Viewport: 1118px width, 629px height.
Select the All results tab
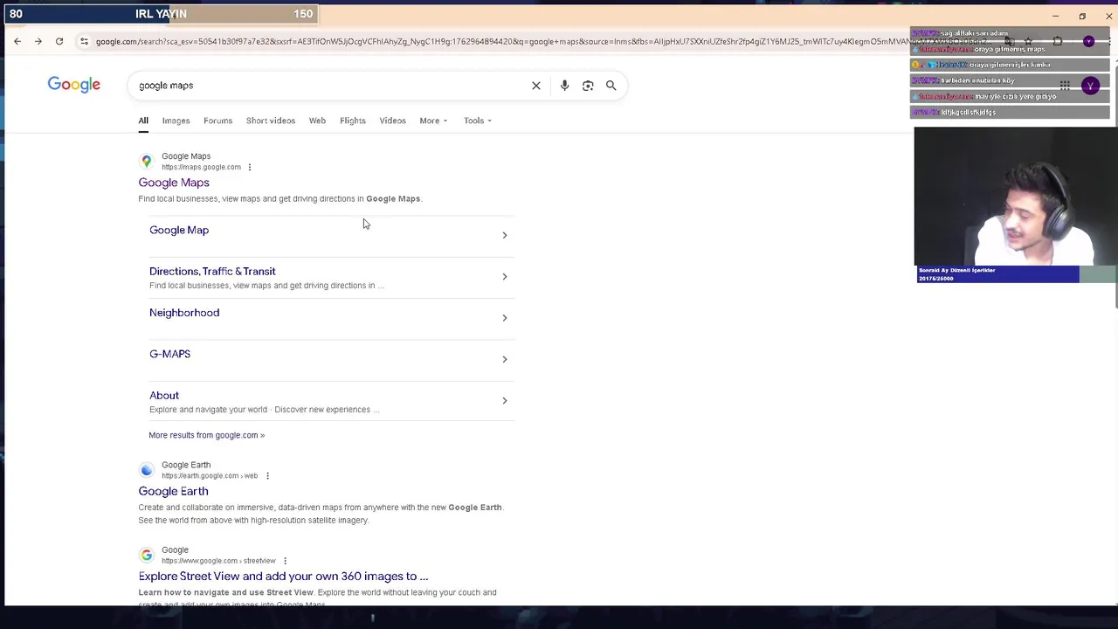tap(143, 121)
